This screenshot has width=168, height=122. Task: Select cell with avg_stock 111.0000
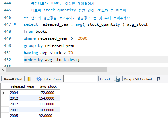point(49,104)
